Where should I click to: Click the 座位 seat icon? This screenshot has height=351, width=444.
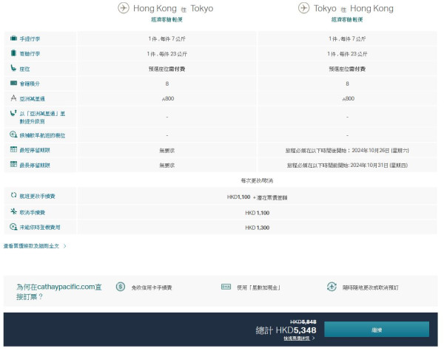tap(13, 68)
